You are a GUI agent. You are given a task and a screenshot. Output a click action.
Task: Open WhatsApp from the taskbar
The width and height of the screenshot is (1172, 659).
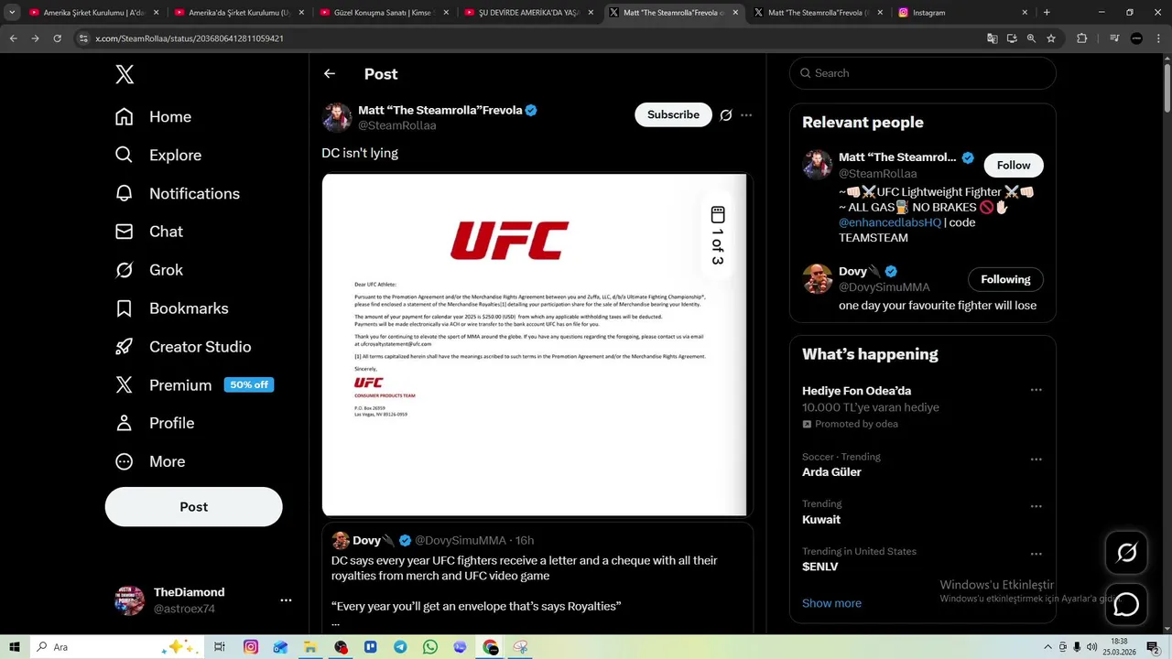click(430, 647)
